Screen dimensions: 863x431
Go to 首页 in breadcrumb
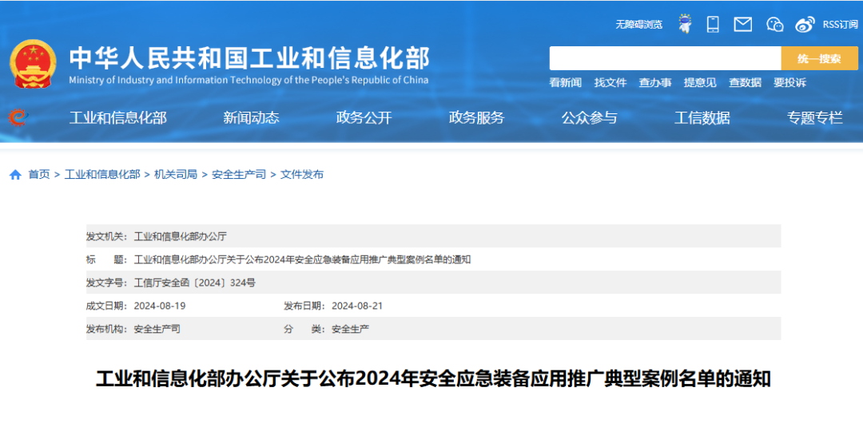(39, 175)
